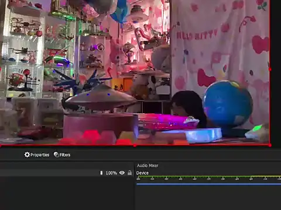This screenshot has width=281, height=210.
Task: Select the Device audio source label
Action: [142, 173]
